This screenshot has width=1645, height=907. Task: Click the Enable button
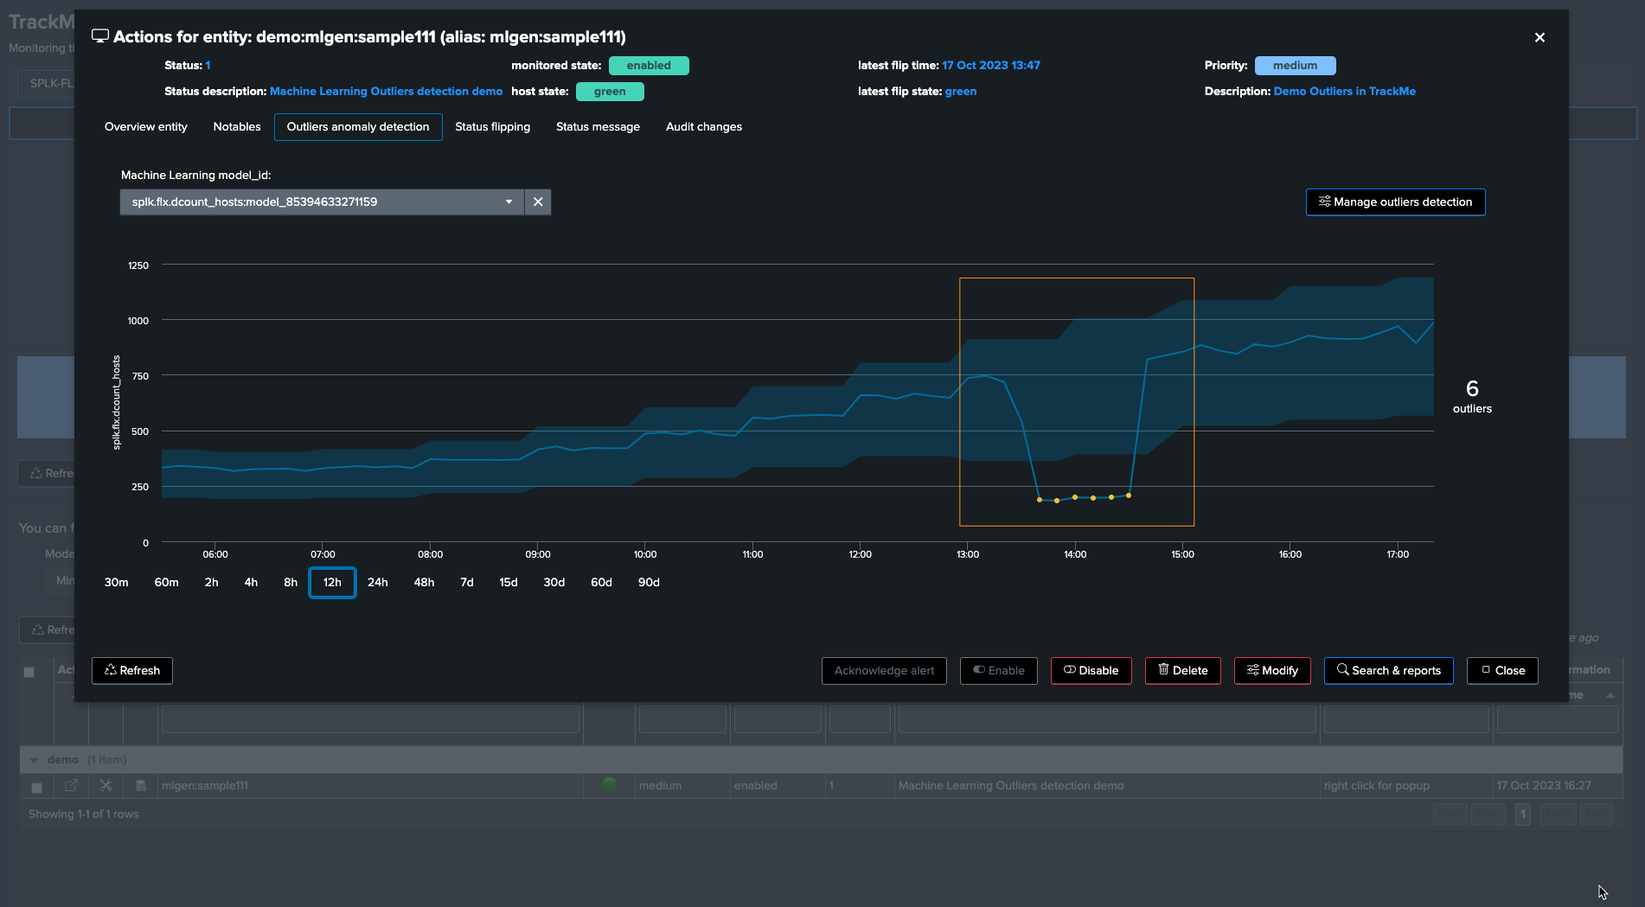[x=998, y=670]
